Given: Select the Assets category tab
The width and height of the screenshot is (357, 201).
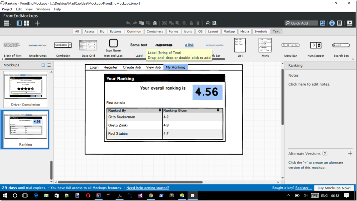Looking at the screenshot, I should 89,31.
